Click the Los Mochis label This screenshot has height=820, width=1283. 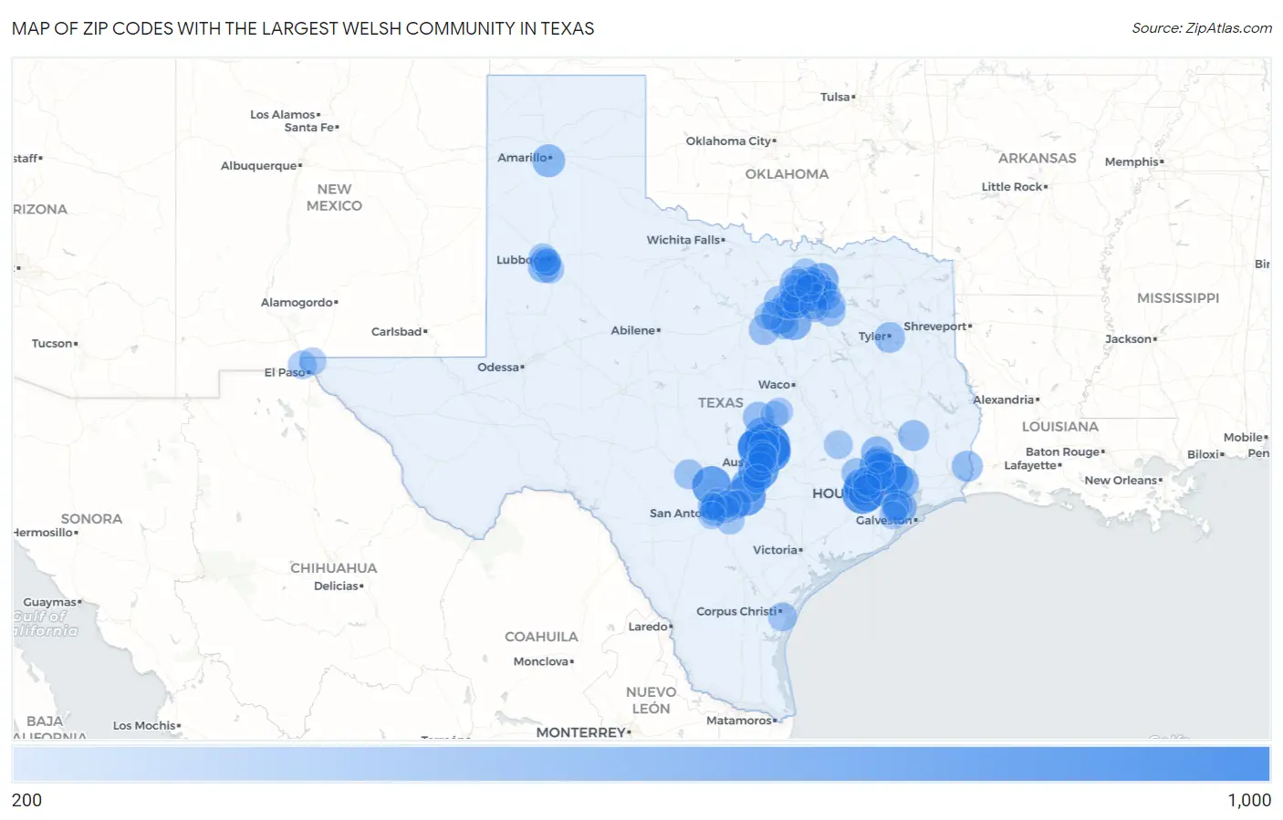(x=146, y=726)
